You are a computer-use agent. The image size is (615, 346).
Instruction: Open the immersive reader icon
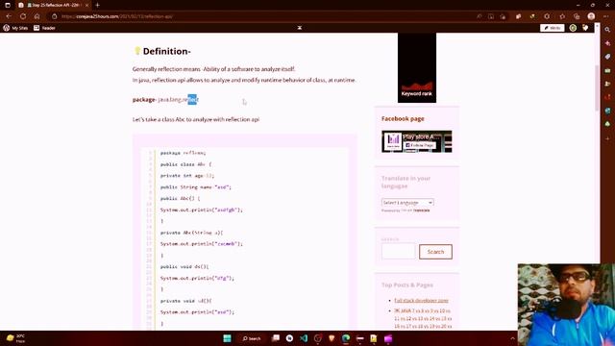[491, 16]
